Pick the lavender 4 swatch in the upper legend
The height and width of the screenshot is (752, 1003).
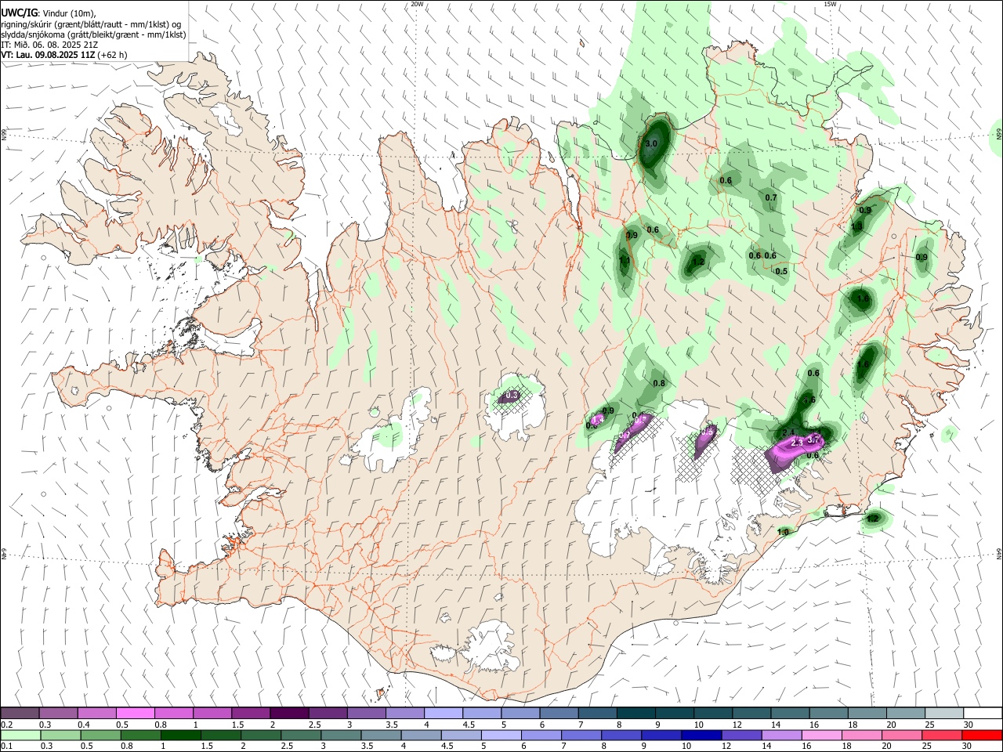pos(443,713)
